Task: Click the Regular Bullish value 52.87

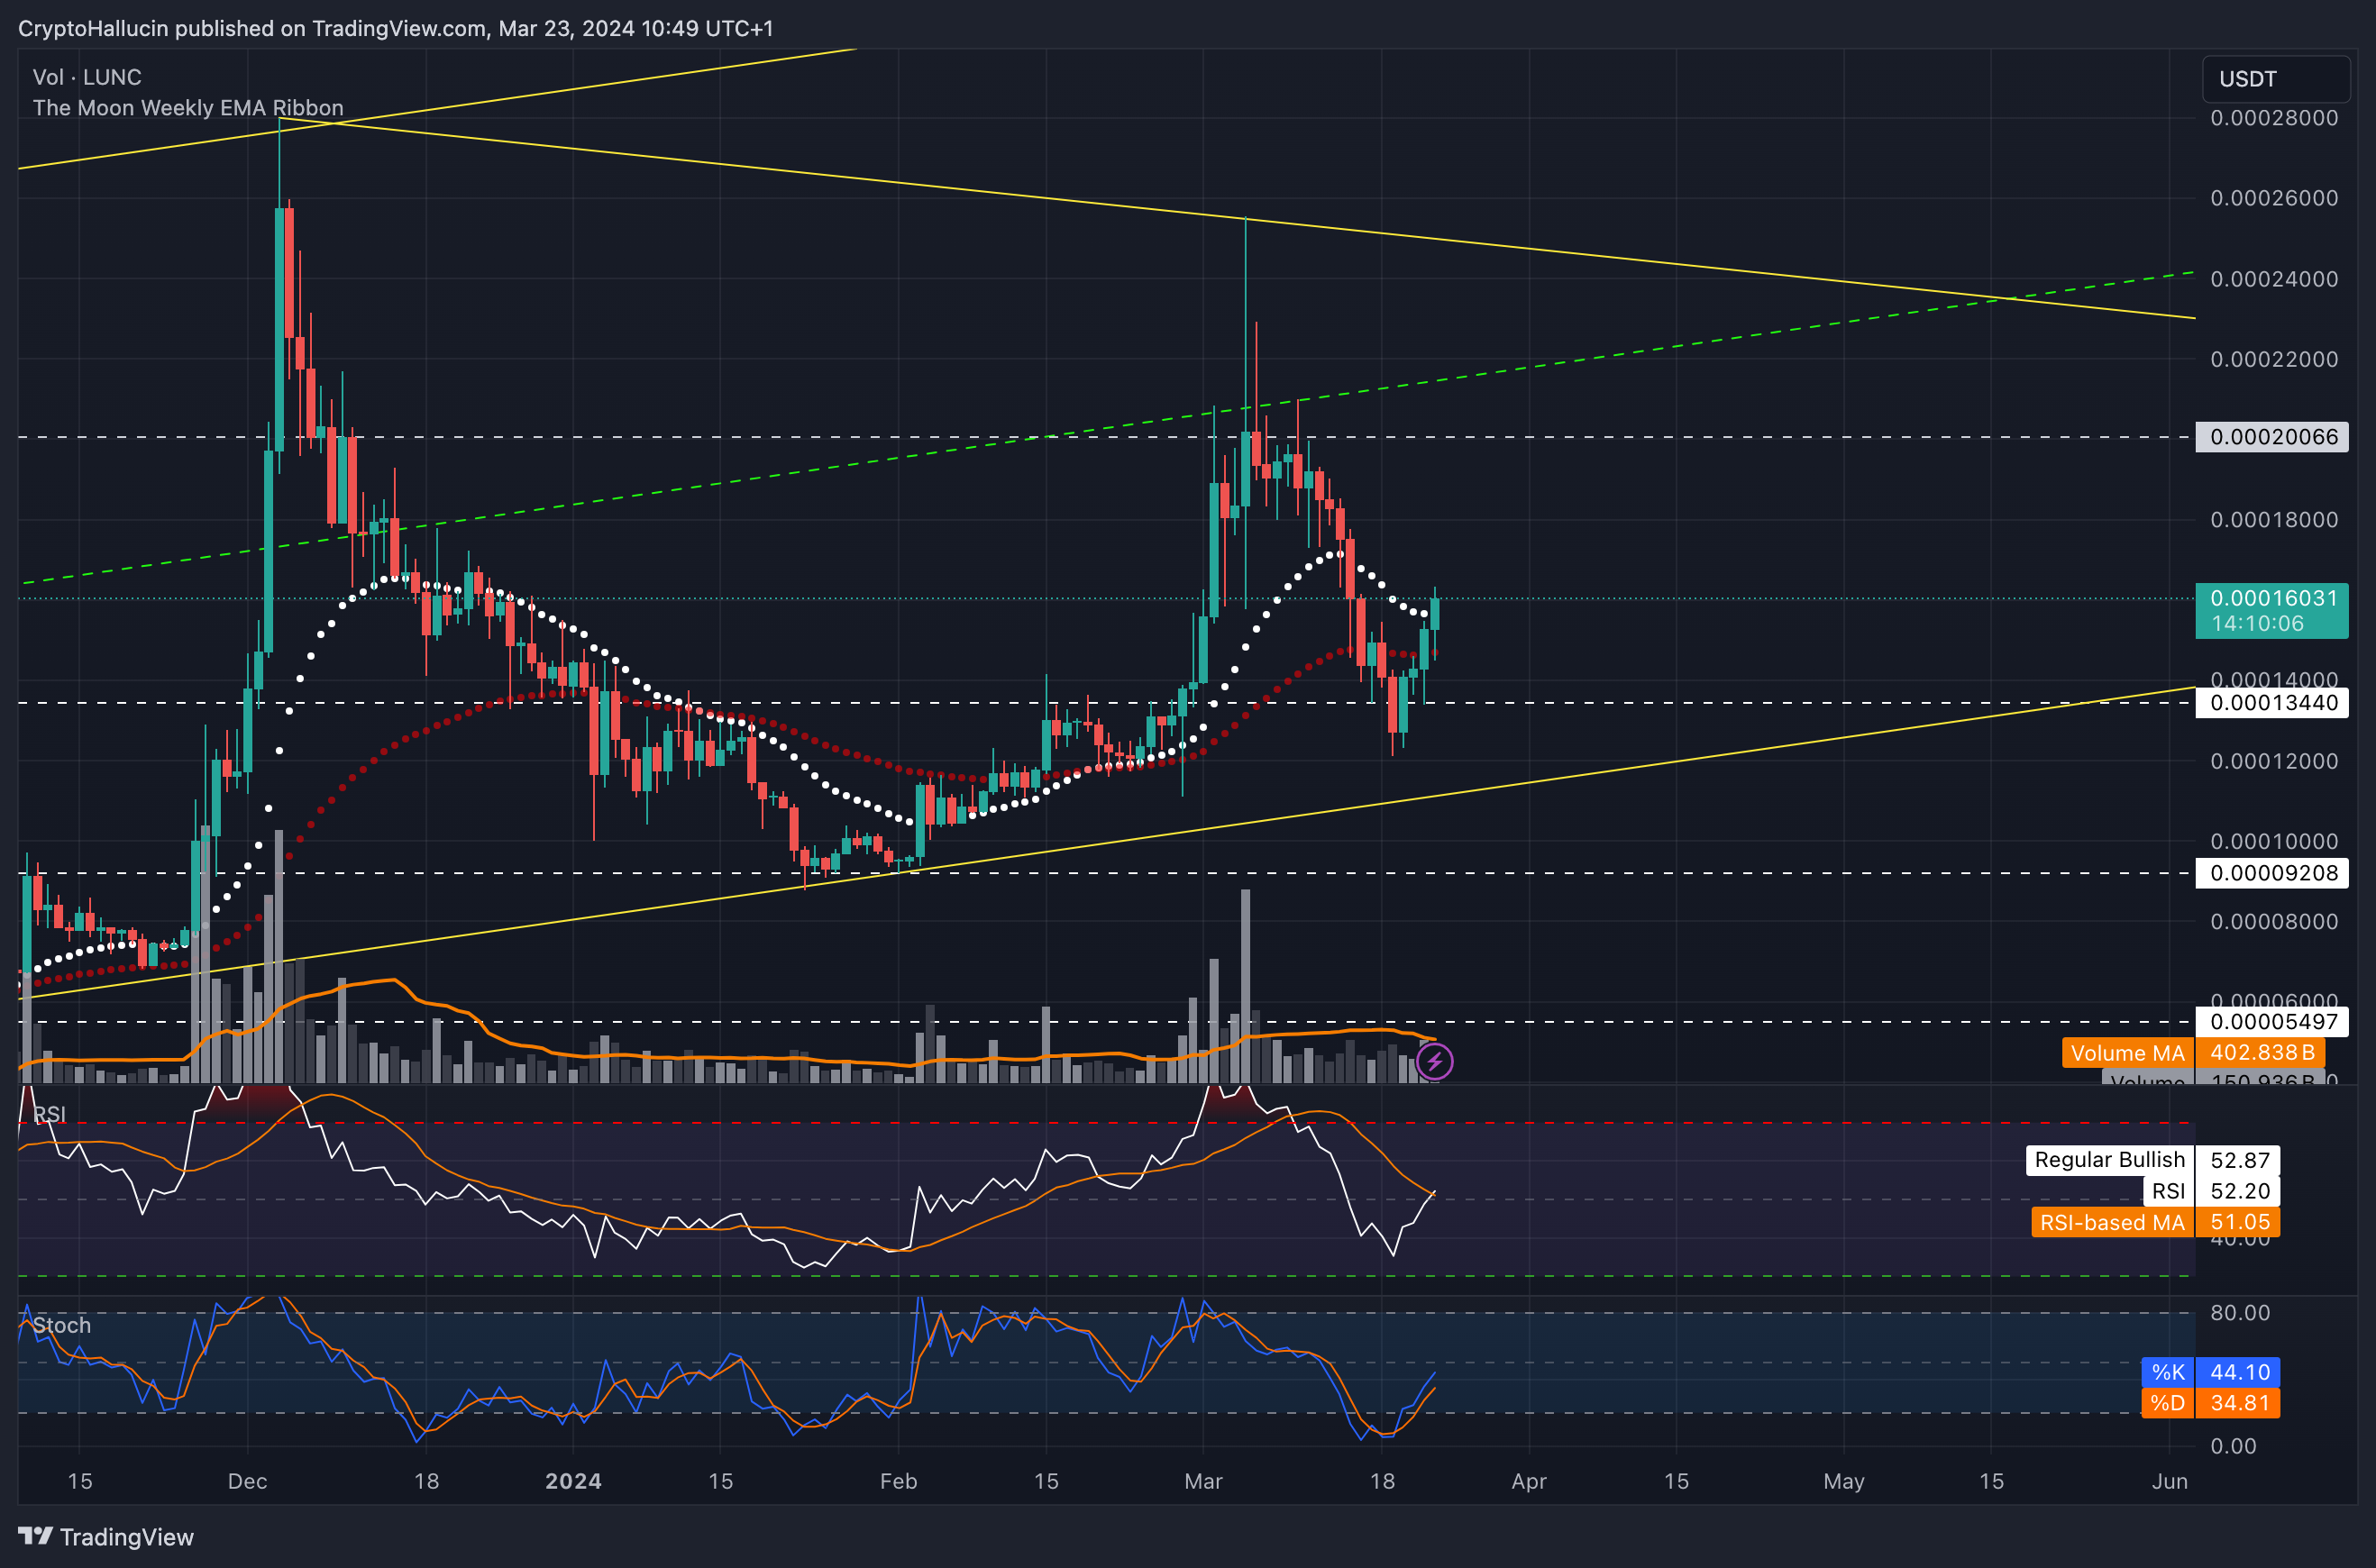Action: pyautogui.click(x=2240, y=1160)
